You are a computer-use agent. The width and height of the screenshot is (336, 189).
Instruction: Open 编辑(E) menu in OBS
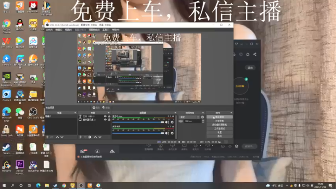59,30
